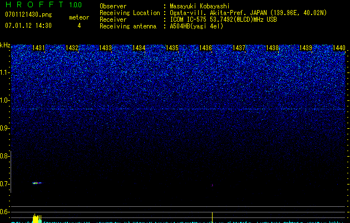The image size is (350, 223).
Task: Click the meteor count label
Action: tap(79, 17)
